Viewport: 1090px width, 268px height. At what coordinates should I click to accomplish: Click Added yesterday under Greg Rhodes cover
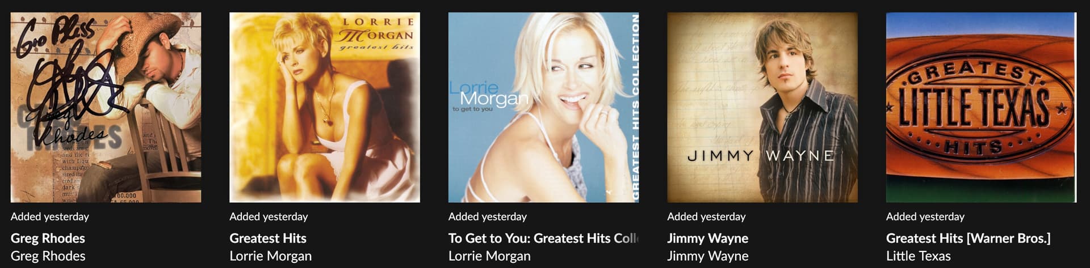(x=50, y=216)
